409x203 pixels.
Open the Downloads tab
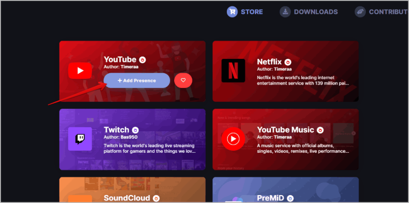309,12
